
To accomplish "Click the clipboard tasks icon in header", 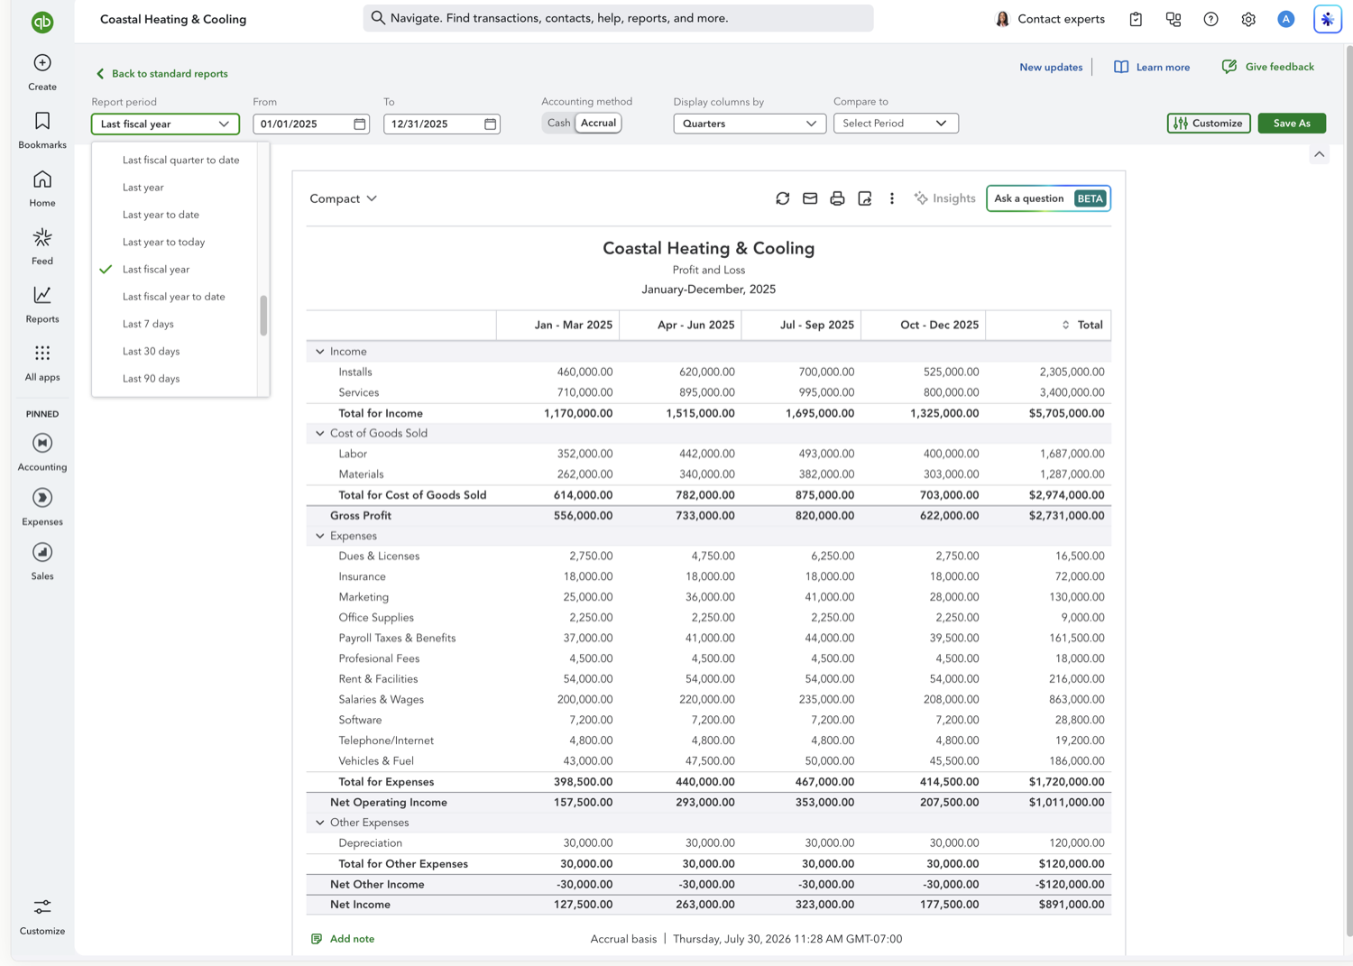I will 1136,19.
